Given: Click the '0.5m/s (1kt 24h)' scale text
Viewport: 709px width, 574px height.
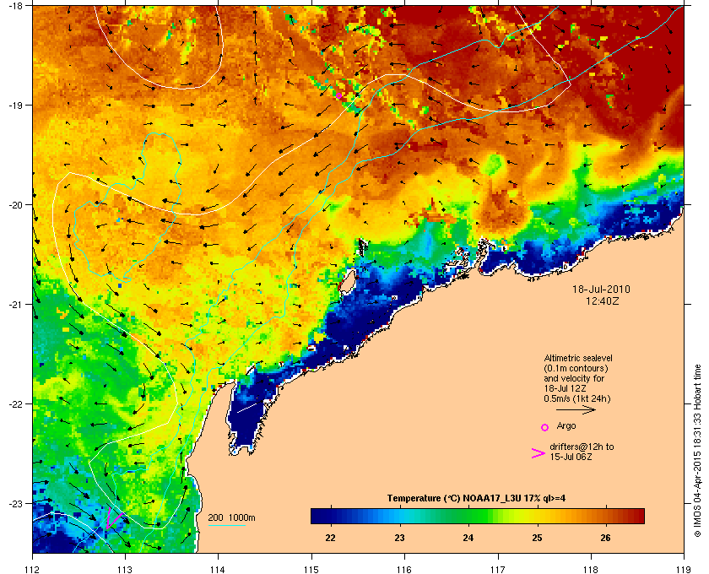Looking at the screenshot, I should point(577,399).
